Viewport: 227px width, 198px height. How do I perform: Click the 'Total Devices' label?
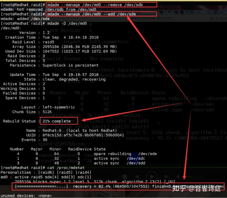pos(20,60)
